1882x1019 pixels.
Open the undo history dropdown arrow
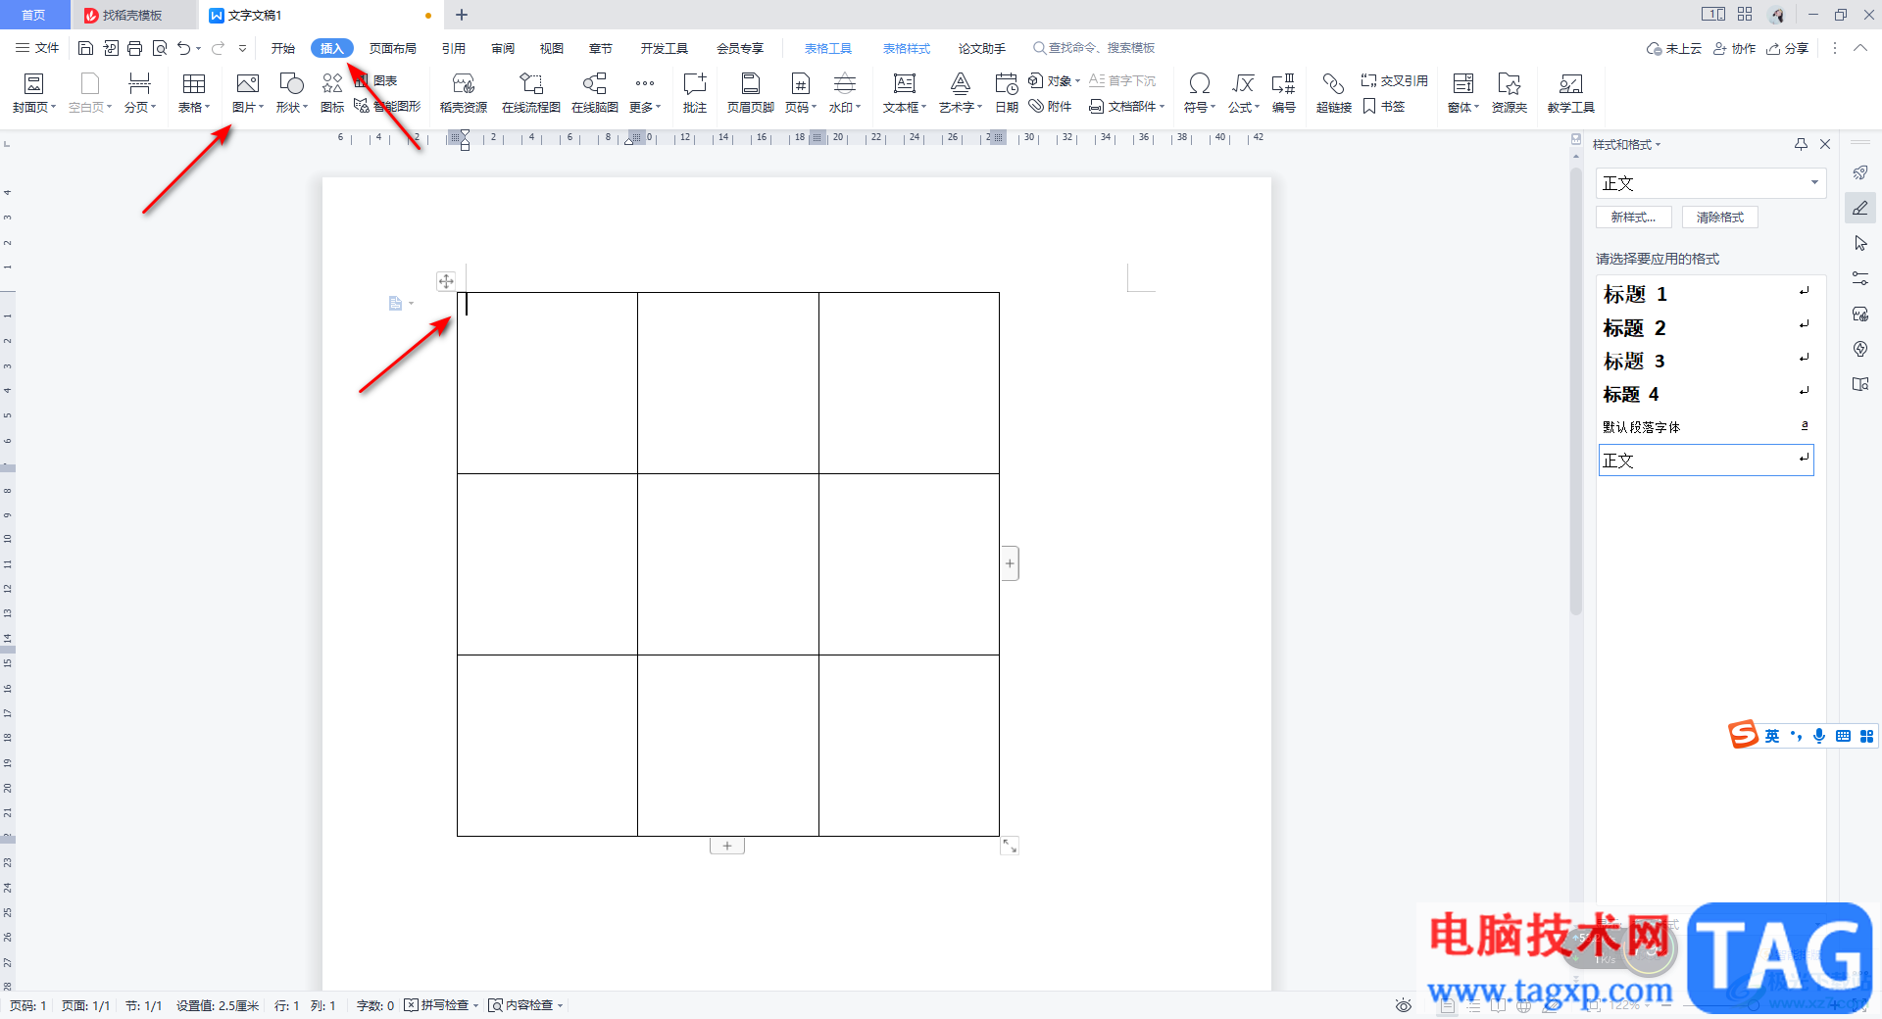199,48
